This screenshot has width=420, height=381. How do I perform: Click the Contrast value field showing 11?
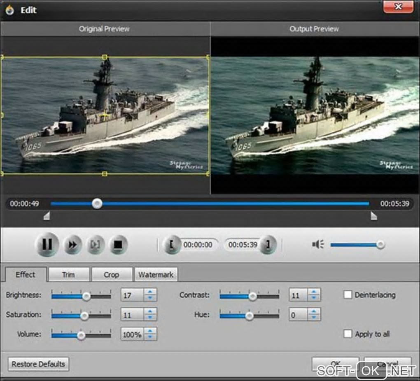point(298,295)
